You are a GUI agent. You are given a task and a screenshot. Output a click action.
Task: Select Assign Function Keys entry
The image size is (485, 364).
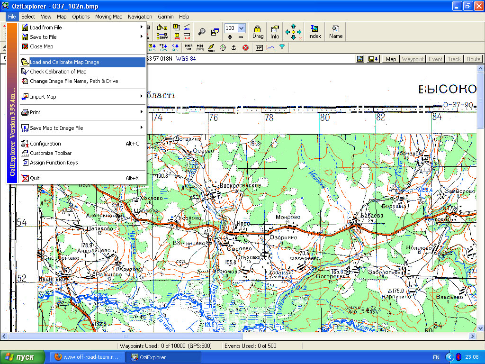tap(82, 163)
